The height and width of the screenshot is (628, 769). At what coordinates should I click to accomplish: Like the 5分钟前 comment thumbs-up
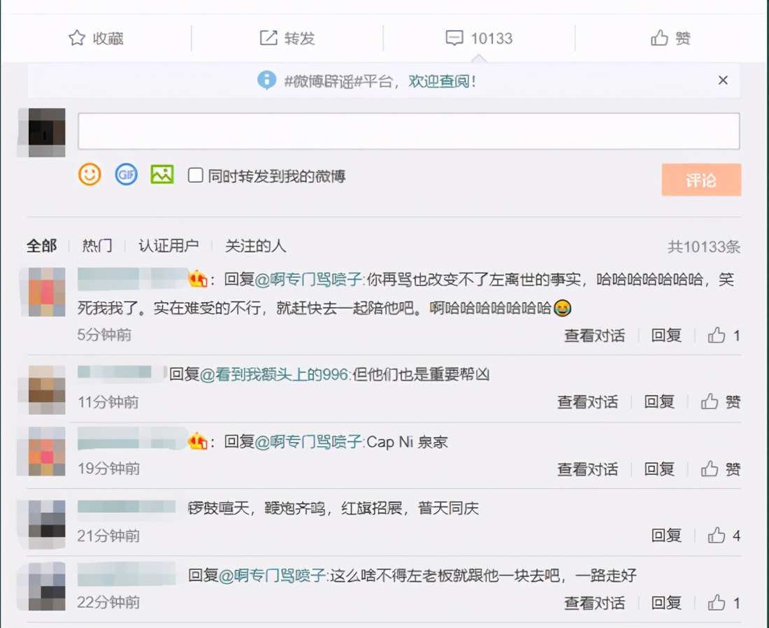point(717,336)
